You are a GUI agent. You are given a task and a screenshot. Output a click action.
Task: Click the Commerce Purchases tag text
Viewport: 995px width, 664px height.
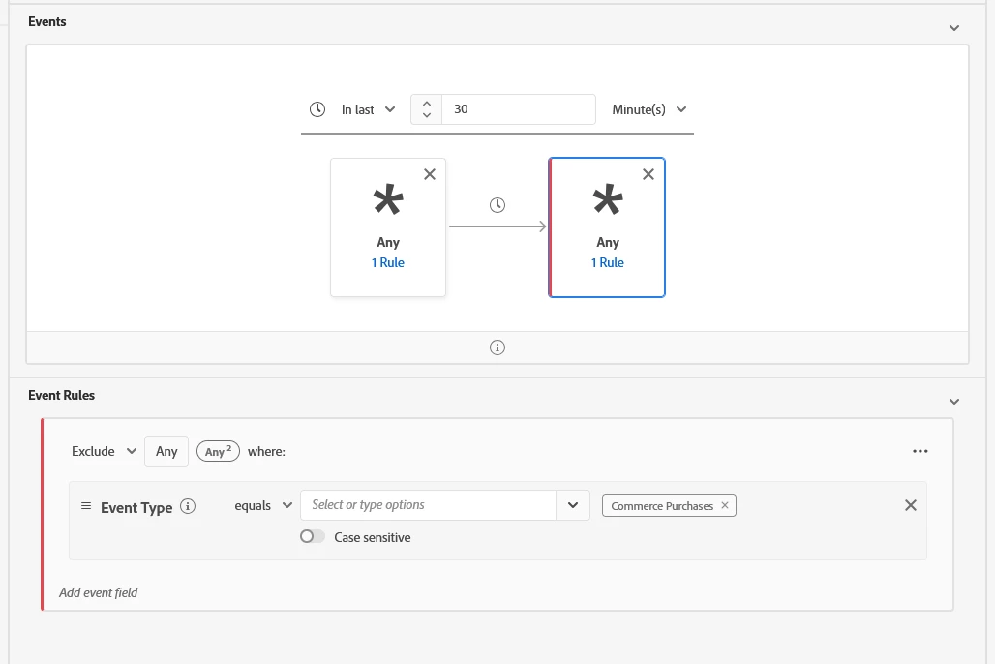pos(662,506)
